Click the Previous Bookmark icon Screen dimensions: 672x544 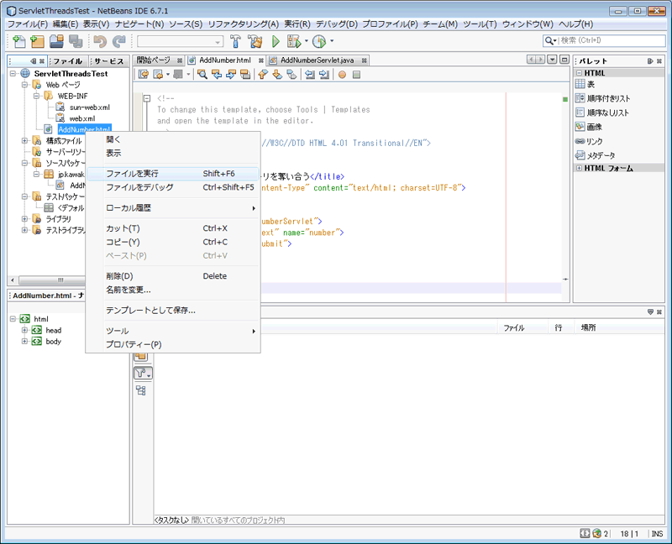[x=263, y=75]
